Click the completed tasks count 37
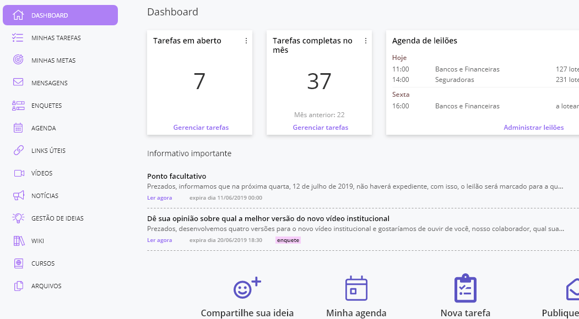This screenshot has height=319, width=579. [x=319, y=81]
